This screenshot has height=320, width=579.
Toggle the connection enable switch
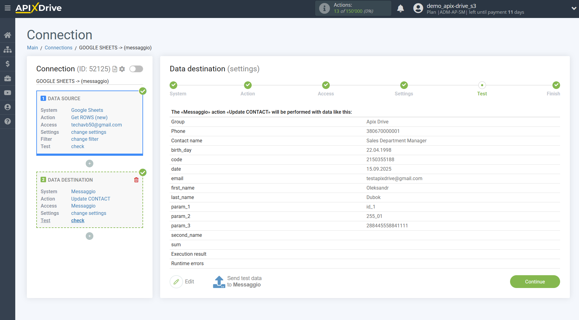tap(136, 69)
